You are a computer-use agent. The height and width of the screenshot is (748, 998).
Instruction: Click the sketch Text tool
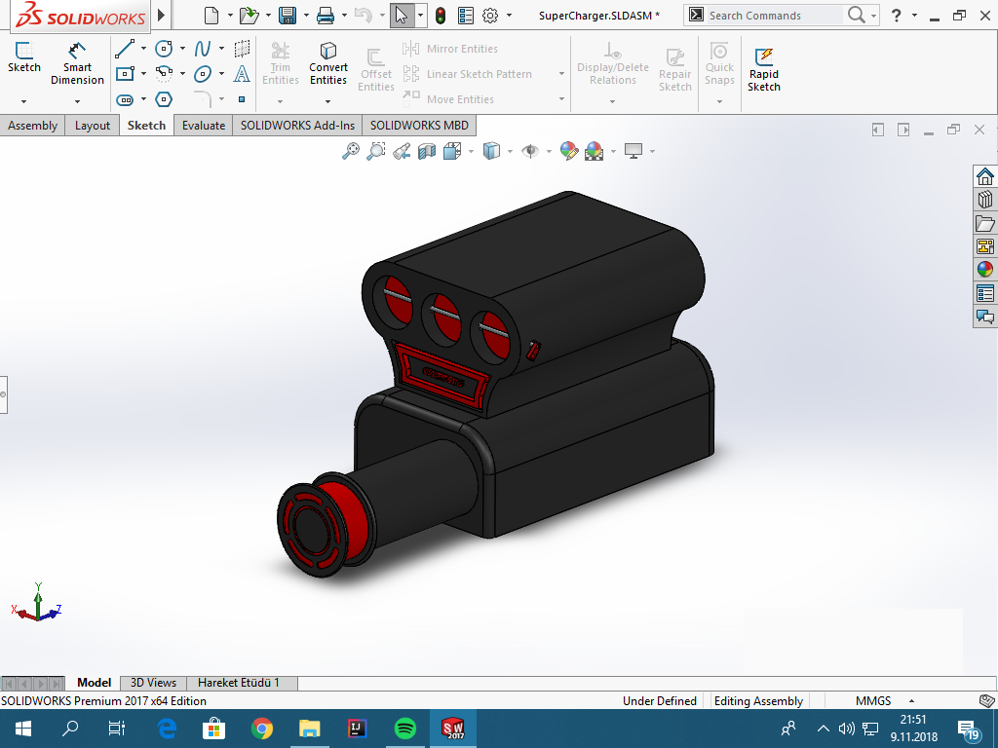[242, 74]
